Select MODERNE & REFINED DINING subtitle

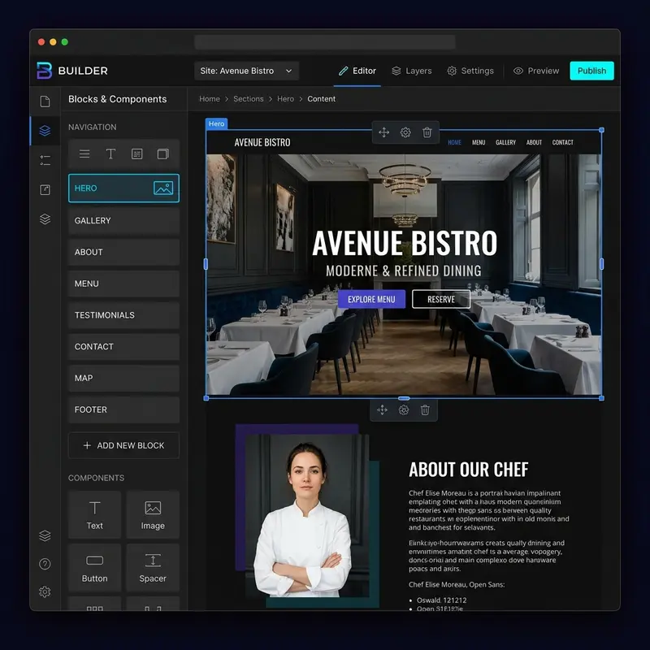(404, 271)
